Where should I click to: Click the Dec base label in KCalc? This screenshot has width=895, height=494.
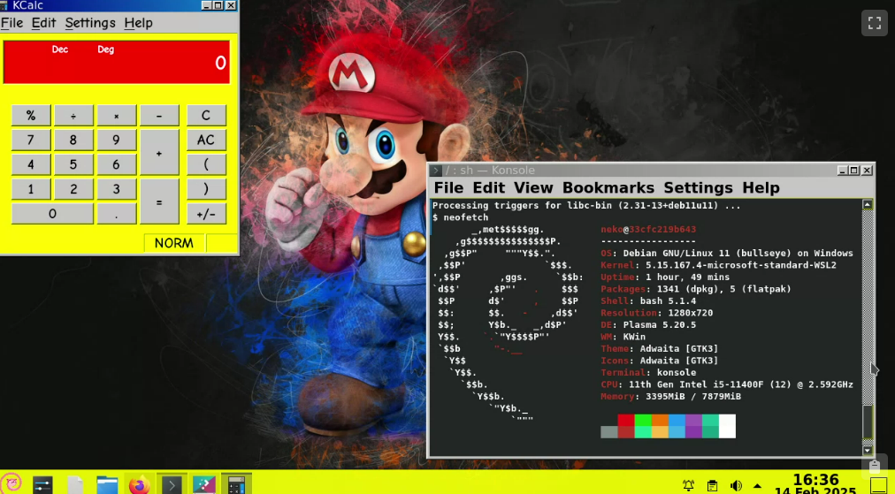coord(60,49)
